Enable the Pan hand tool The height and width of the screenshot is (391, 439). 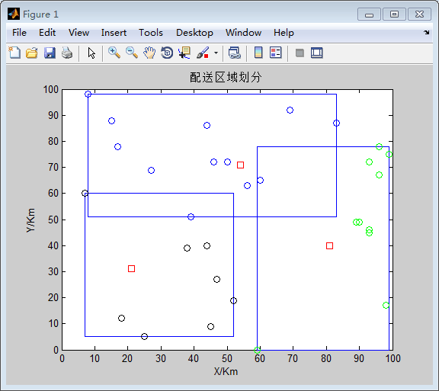click(x=149, y=53)
